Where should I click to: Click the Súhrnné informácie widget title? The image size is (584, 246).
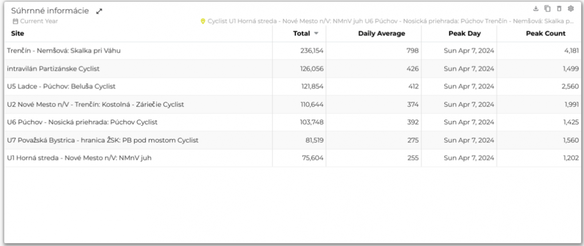(50, 11)
